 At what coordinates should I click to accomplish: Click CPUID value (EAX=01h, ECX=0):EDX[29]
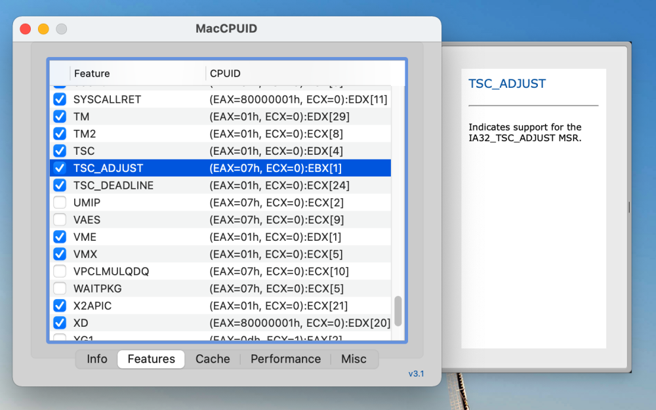coord(279,116)
